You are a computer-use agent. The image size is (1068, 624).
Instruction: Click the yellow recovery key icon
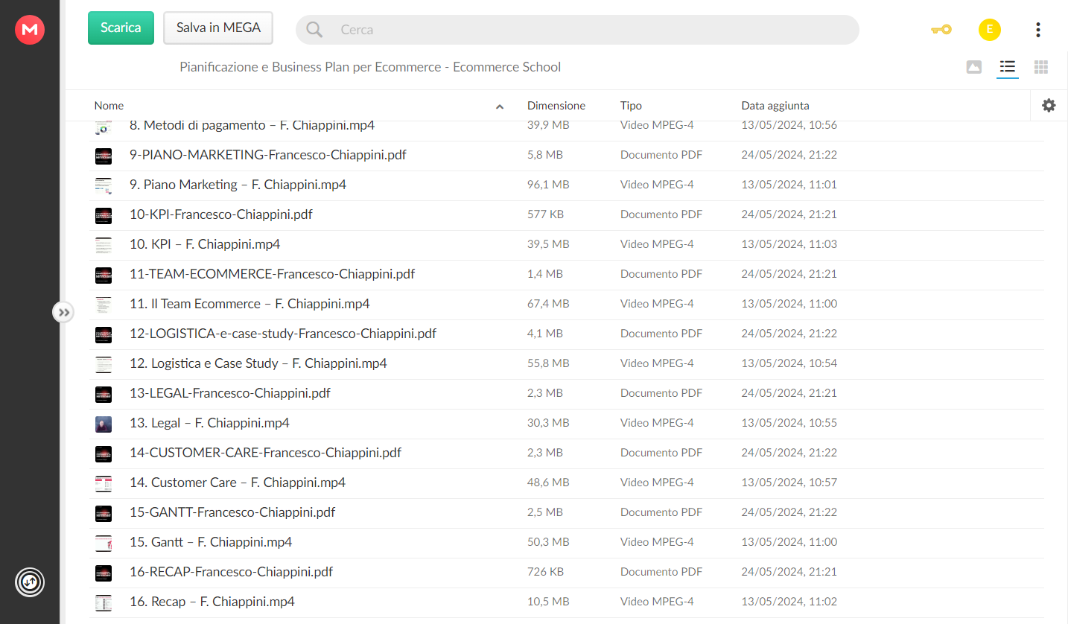[x=941, y=30]
